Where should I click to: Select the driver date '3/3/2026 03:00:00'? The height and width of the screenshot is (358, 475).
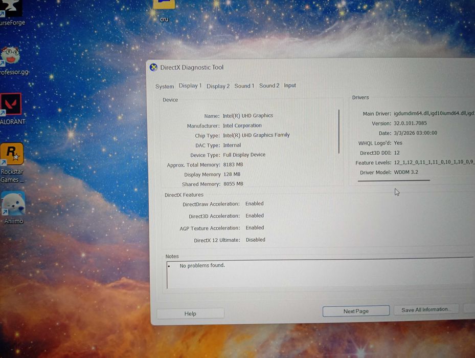(415, 133)
